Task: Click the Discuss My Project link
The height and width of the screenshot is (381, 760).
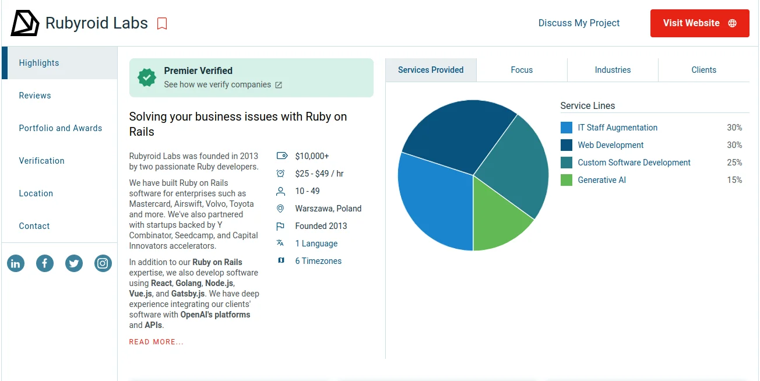Action: pos(579,23)
